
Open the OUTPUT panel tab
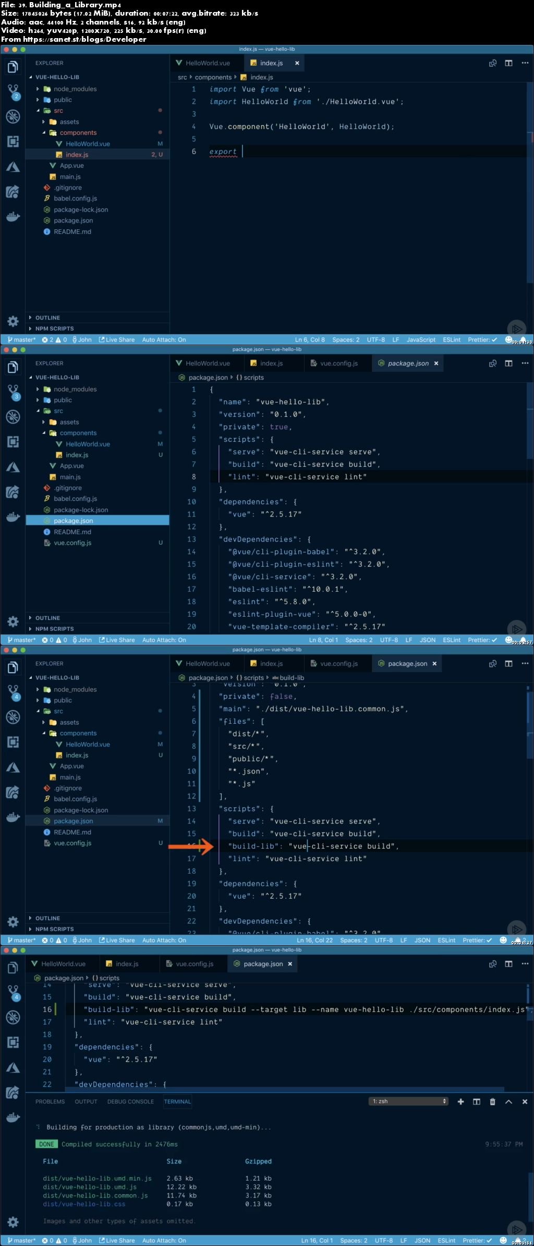pos(86,1101)
